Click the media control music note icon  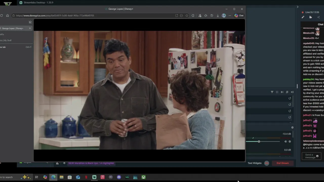click(200, 15)
